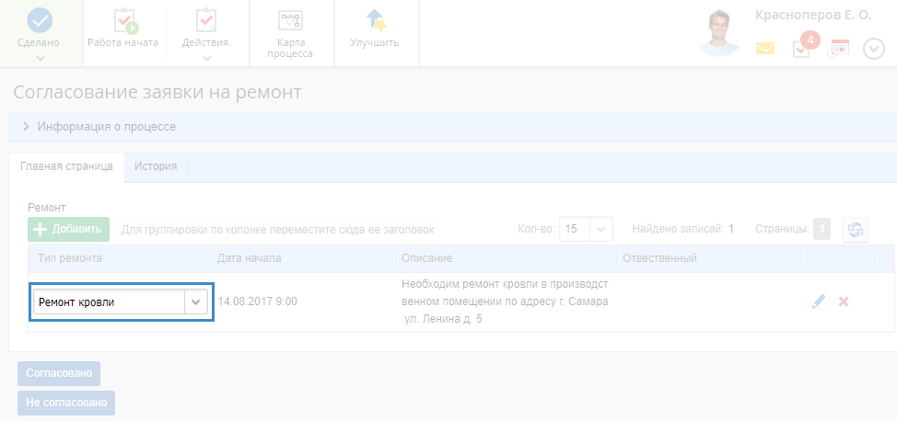Screen dimensions: 897x421
Task: Click page number 1 button
Action: [822, 229]
